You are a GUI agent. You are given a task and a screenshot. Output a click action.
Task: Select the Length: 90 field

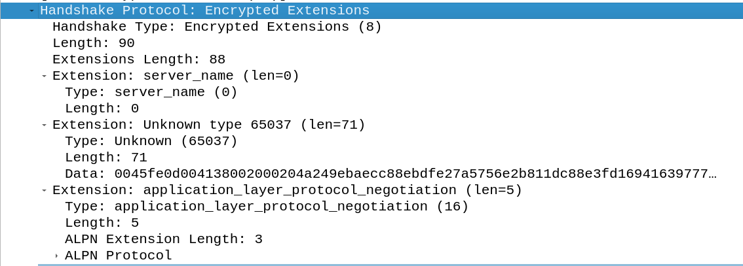point(93,43)
